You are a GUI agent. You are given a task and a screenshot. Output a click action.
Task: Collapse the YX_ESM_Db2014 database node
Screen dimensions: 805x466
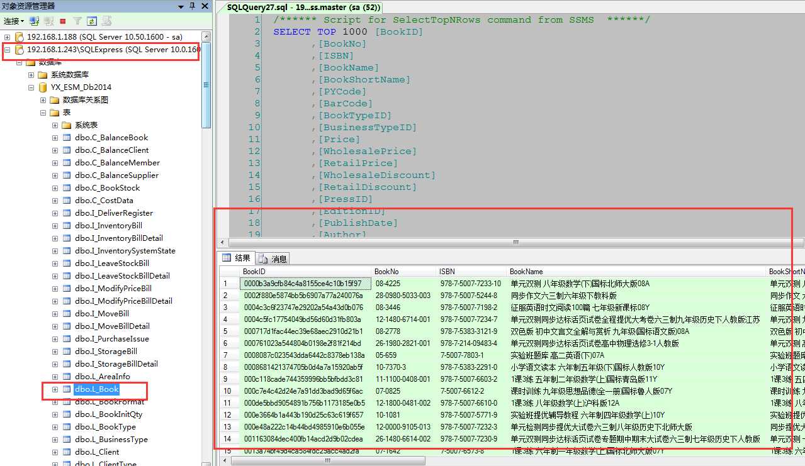[31, 87]
